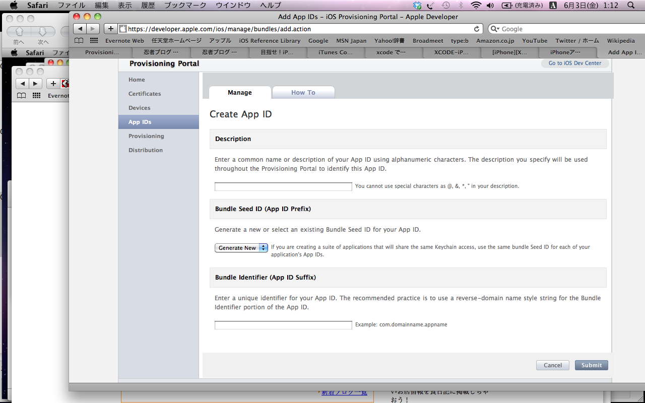Viewport: 645px width, 403px height.
Task: Open the YouTube bookmark in the bookmarks bar
Action: (x=535, y=41)
